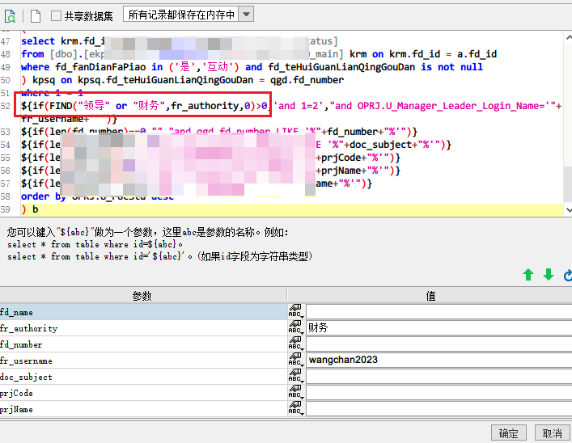Viewport: 572px width, 443px height.
Task: Open the type selector icon for fr_username
Action: (x=295, y=360)
